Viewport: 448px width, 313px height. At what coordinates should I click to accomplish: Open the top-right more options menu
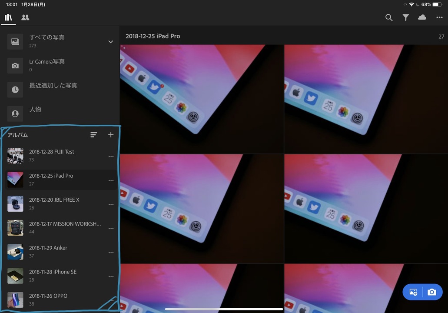[x=439, y=17]
